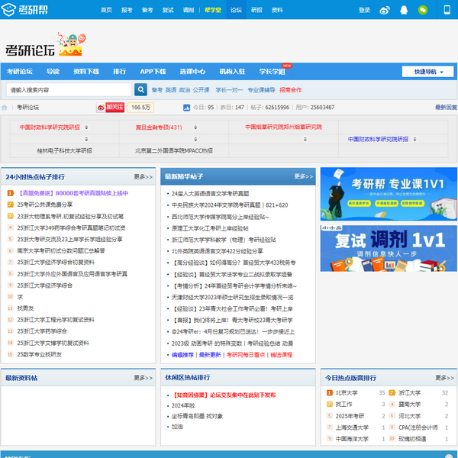Open the 快捷导航 dropdown

click(427, 72)
